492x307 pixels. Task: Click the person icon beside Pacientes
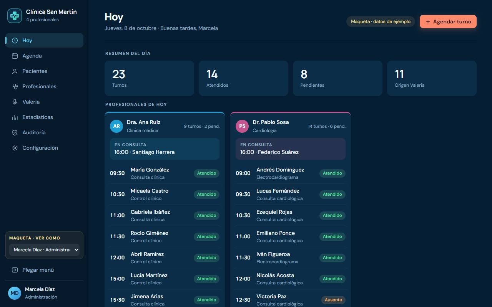(15, 71)
